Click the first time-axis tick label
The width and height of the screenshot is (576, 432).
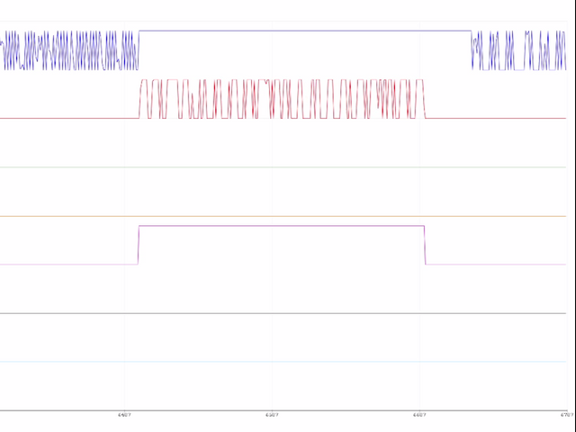(x=123, y=416)
